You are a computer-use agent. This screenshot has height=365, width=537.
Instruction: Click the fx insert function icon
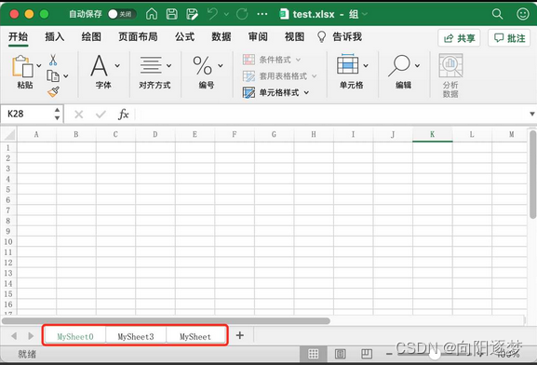click(123, 115)
